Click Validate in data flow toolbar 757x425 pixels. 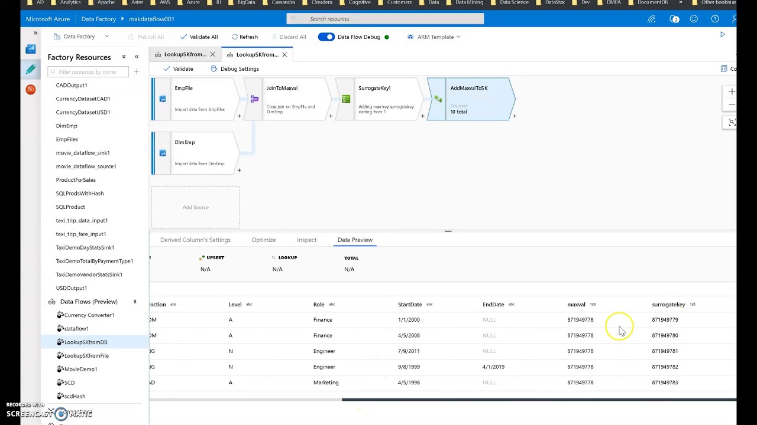[x=178, y=69]
